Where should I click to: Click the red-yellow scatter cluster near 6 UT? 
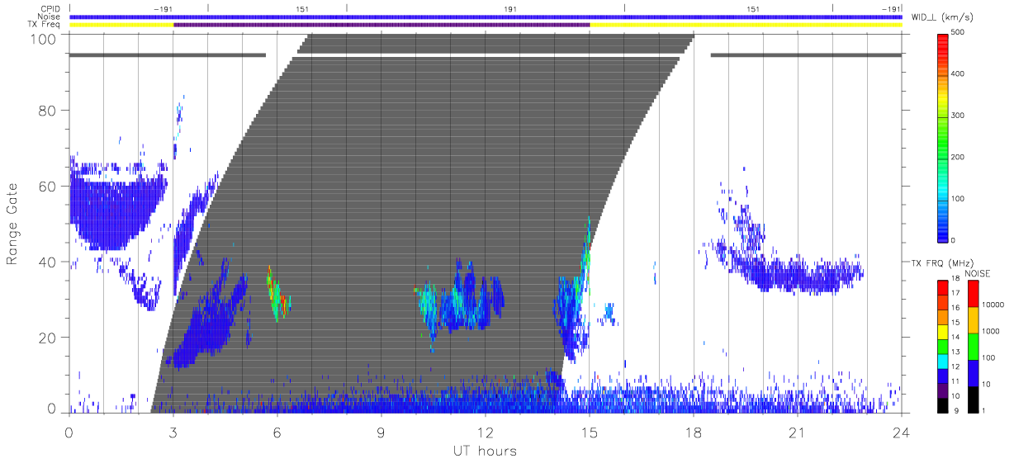click(278, 293)
